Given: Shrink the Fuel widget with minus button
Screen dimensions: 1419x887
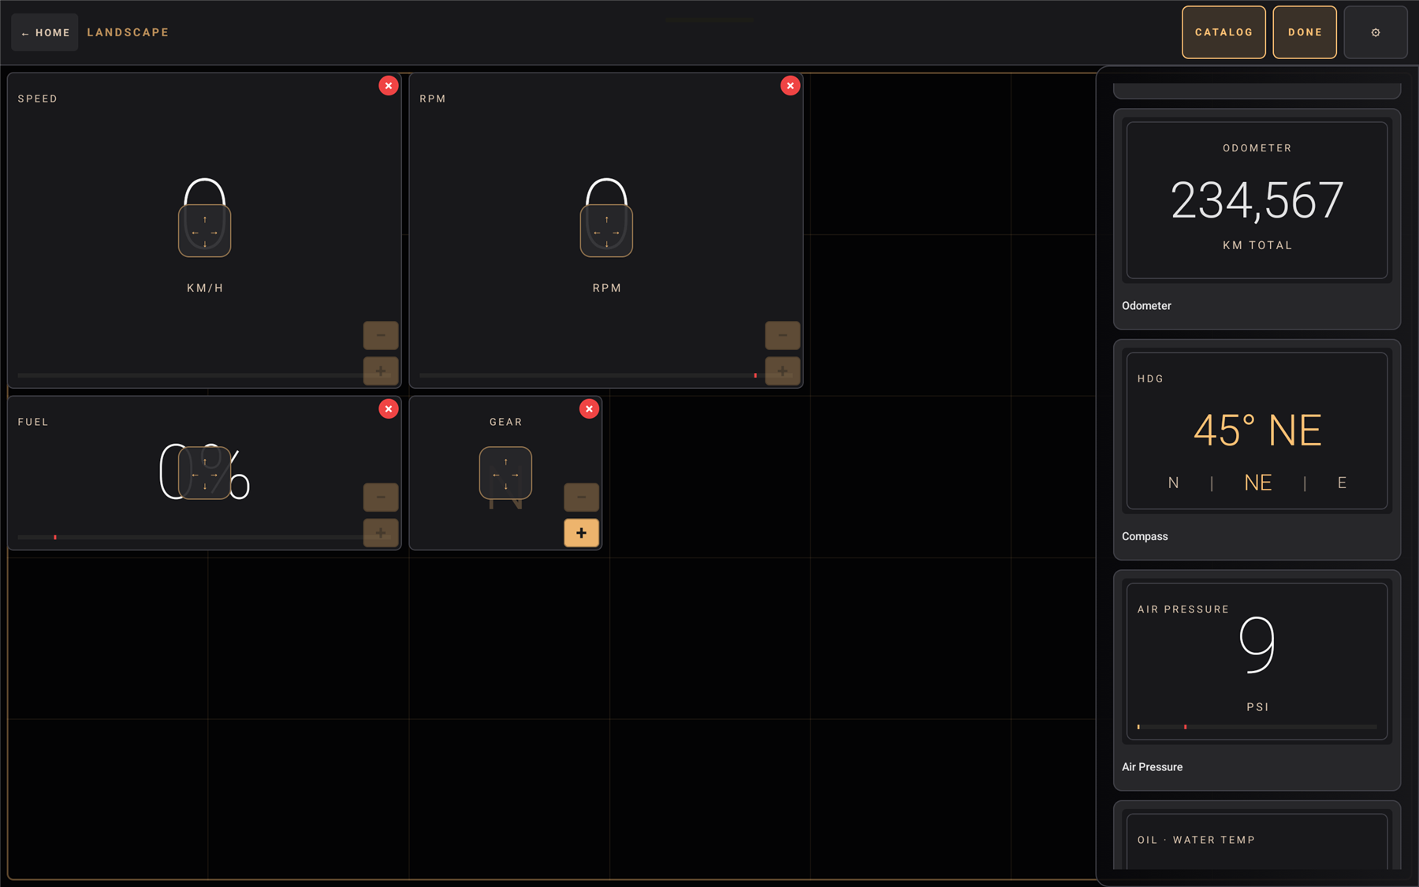Looking at the screenshot, I should coord(380,498).
